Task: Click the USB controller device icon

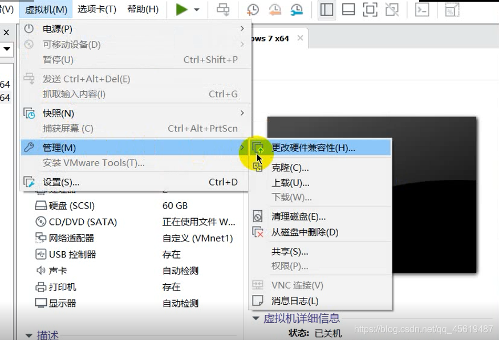Action: coord(40,254)
